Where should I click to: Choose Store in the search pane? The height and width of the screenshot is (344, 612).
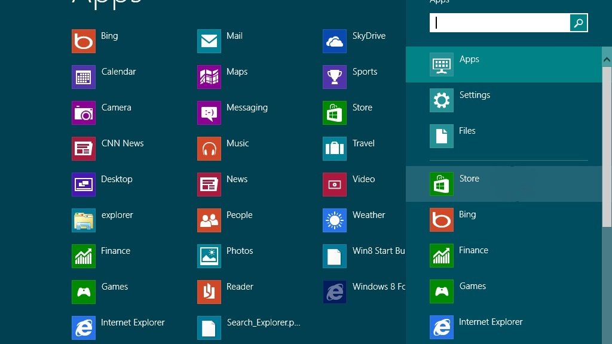pyautogui.click(x=503, y=184)
